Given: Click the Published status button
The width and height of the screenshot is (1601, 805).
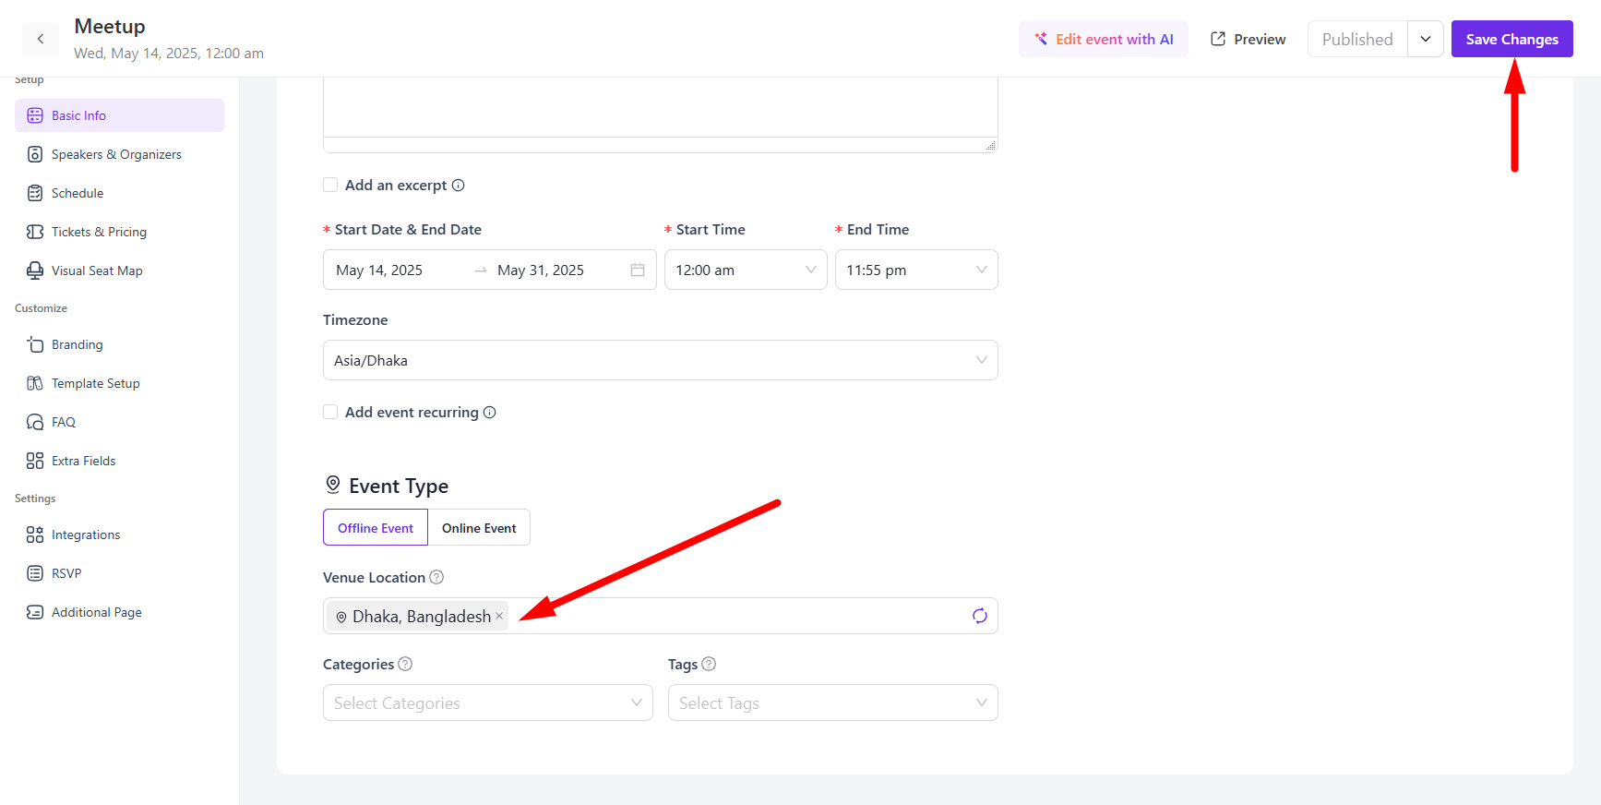Looking at the screenshot, I should coord(1357,39).
